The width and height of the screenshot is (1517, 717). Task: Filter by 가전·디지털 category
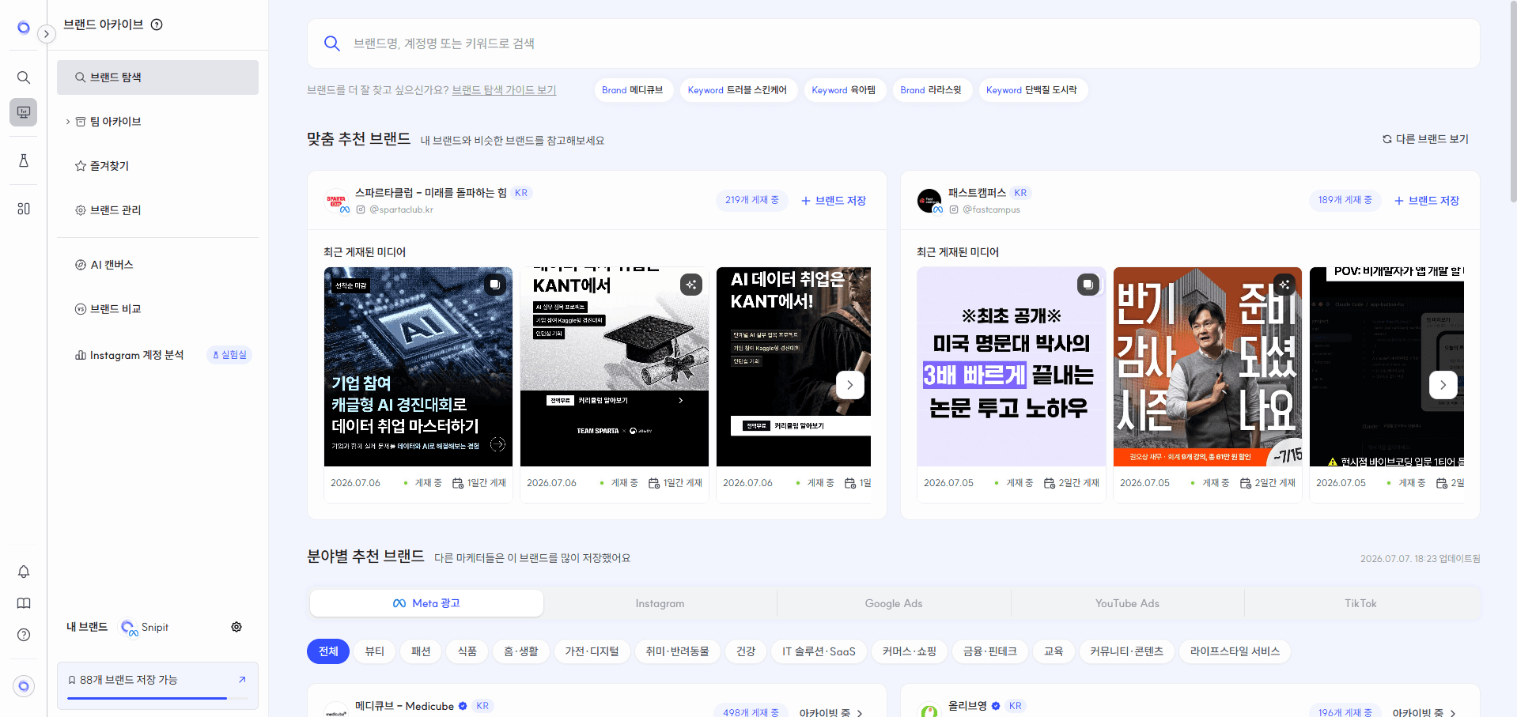(592, 651)
